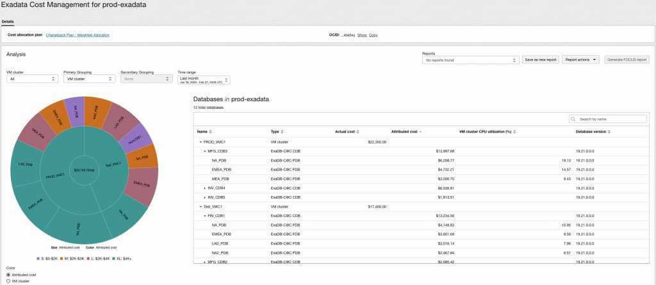Select the orange NA2_PDB chart segment
The height and width of the screenshot is (285, 656).
(x=95, y=111)
